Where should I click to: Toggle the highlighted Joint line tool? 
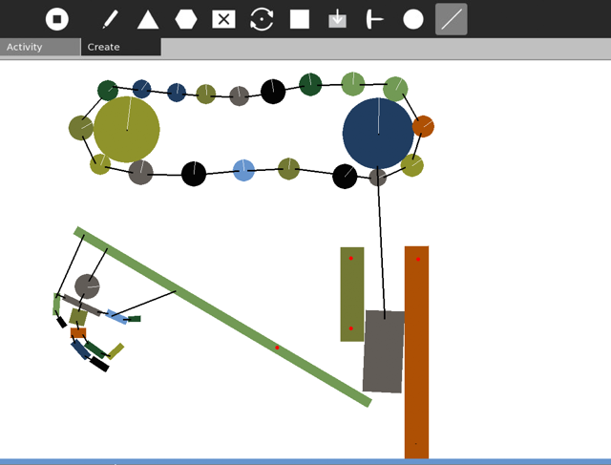point(452,19)
